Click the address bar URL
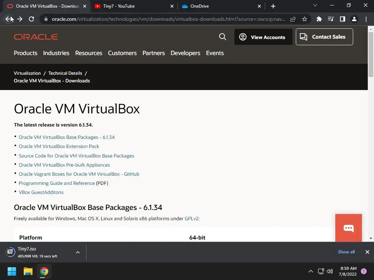The width and height of the screenshot is (374, 280). (168, 19)
